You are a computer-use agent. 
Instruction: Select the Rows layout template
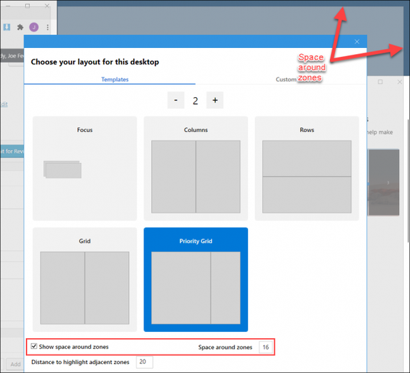(307, 168)
